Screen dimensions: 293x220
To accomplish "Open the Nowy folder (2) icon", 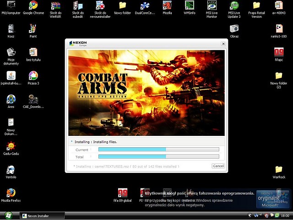I will pyautogui.click(x=279, y=80).
